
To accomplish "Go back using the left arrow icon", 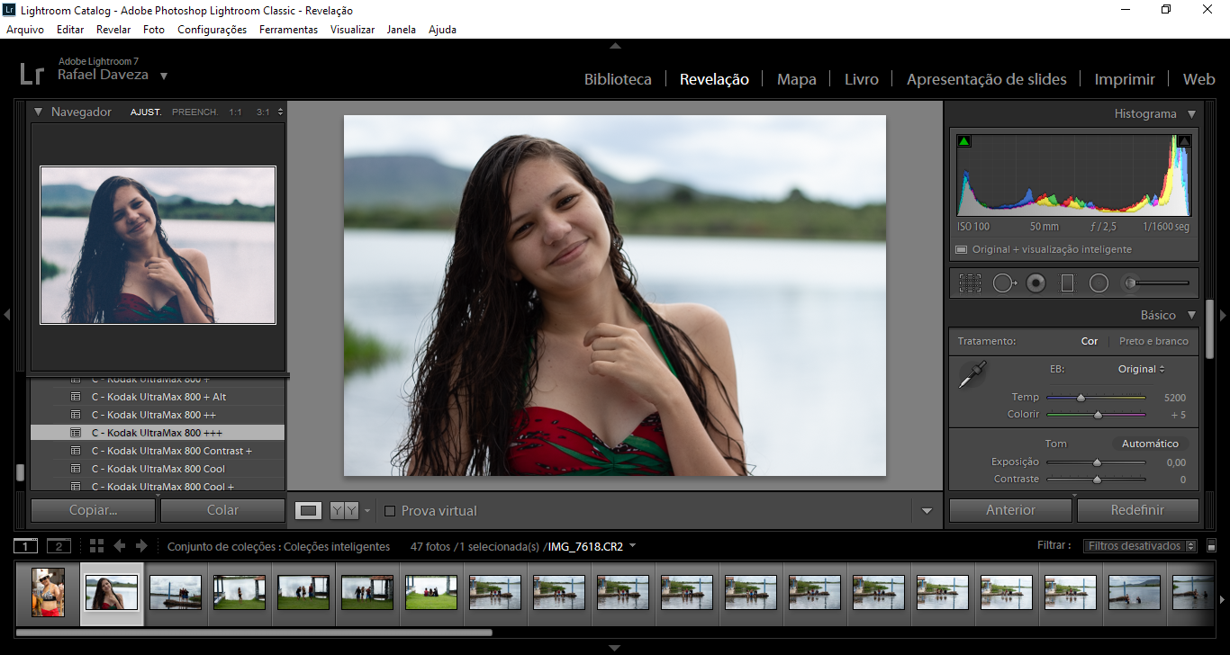I will [119, 546].
